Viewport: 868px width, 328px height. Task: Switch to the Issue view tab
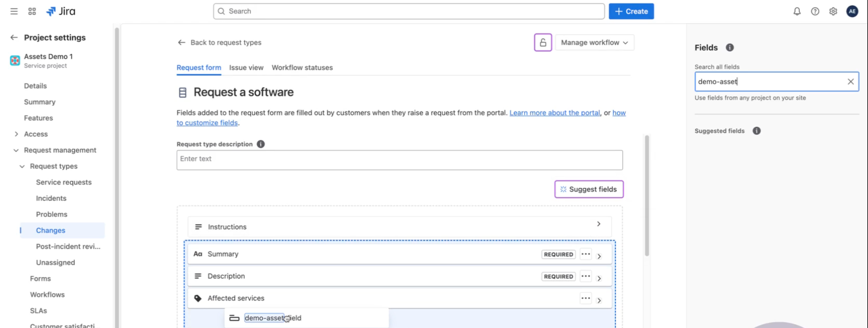pos(246,67)
